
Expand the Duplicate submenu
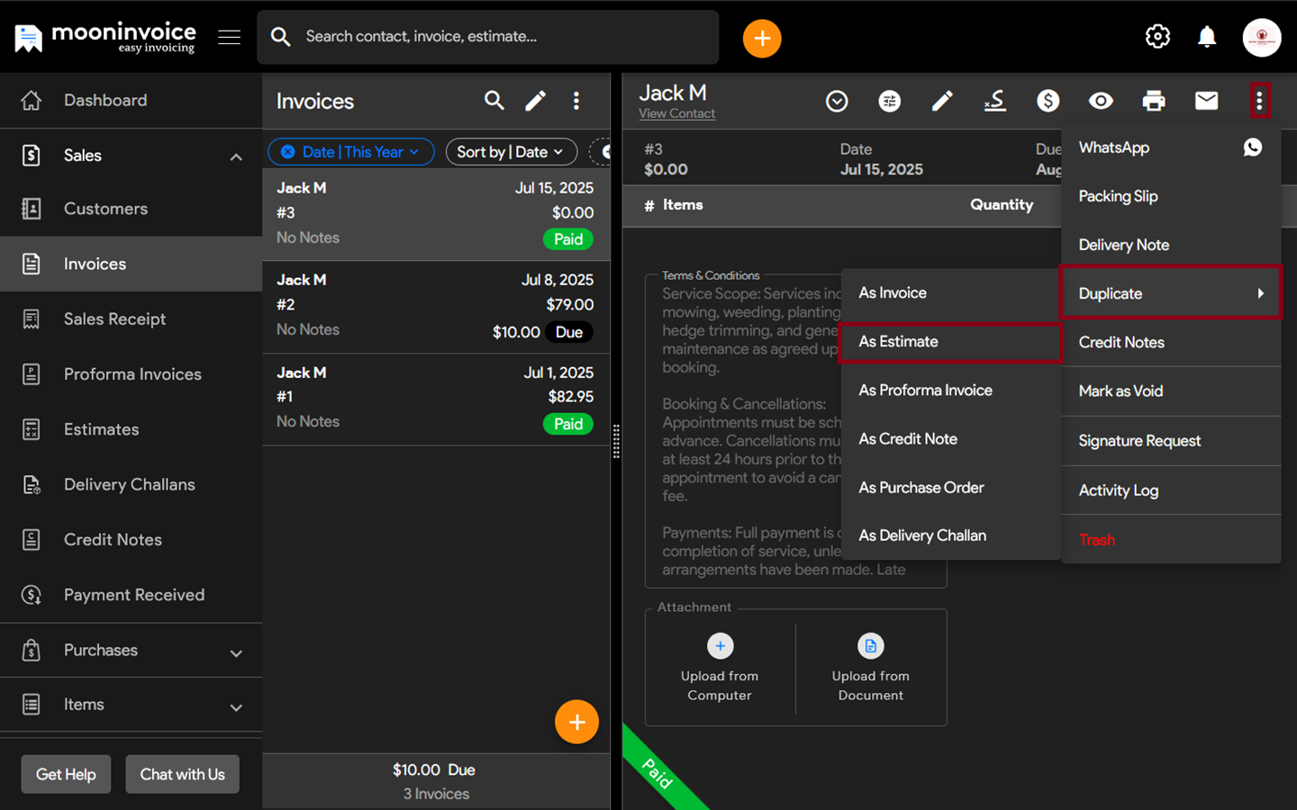pos(1171,293)
